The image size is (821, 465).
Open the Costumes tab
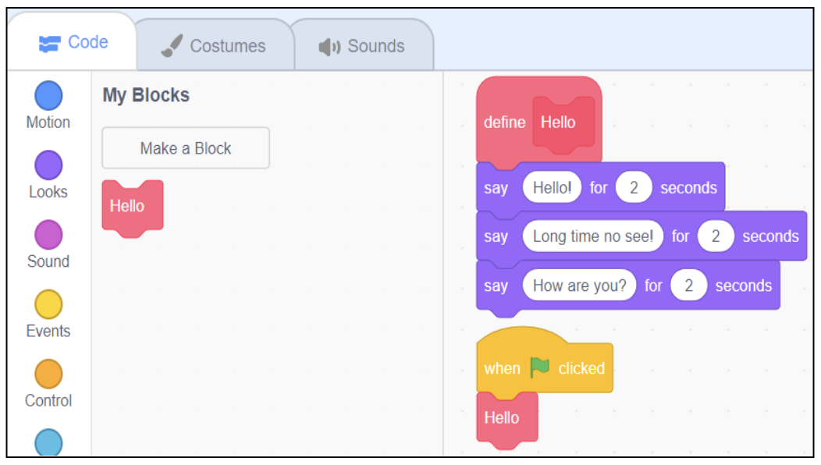[x=214, y=47]
